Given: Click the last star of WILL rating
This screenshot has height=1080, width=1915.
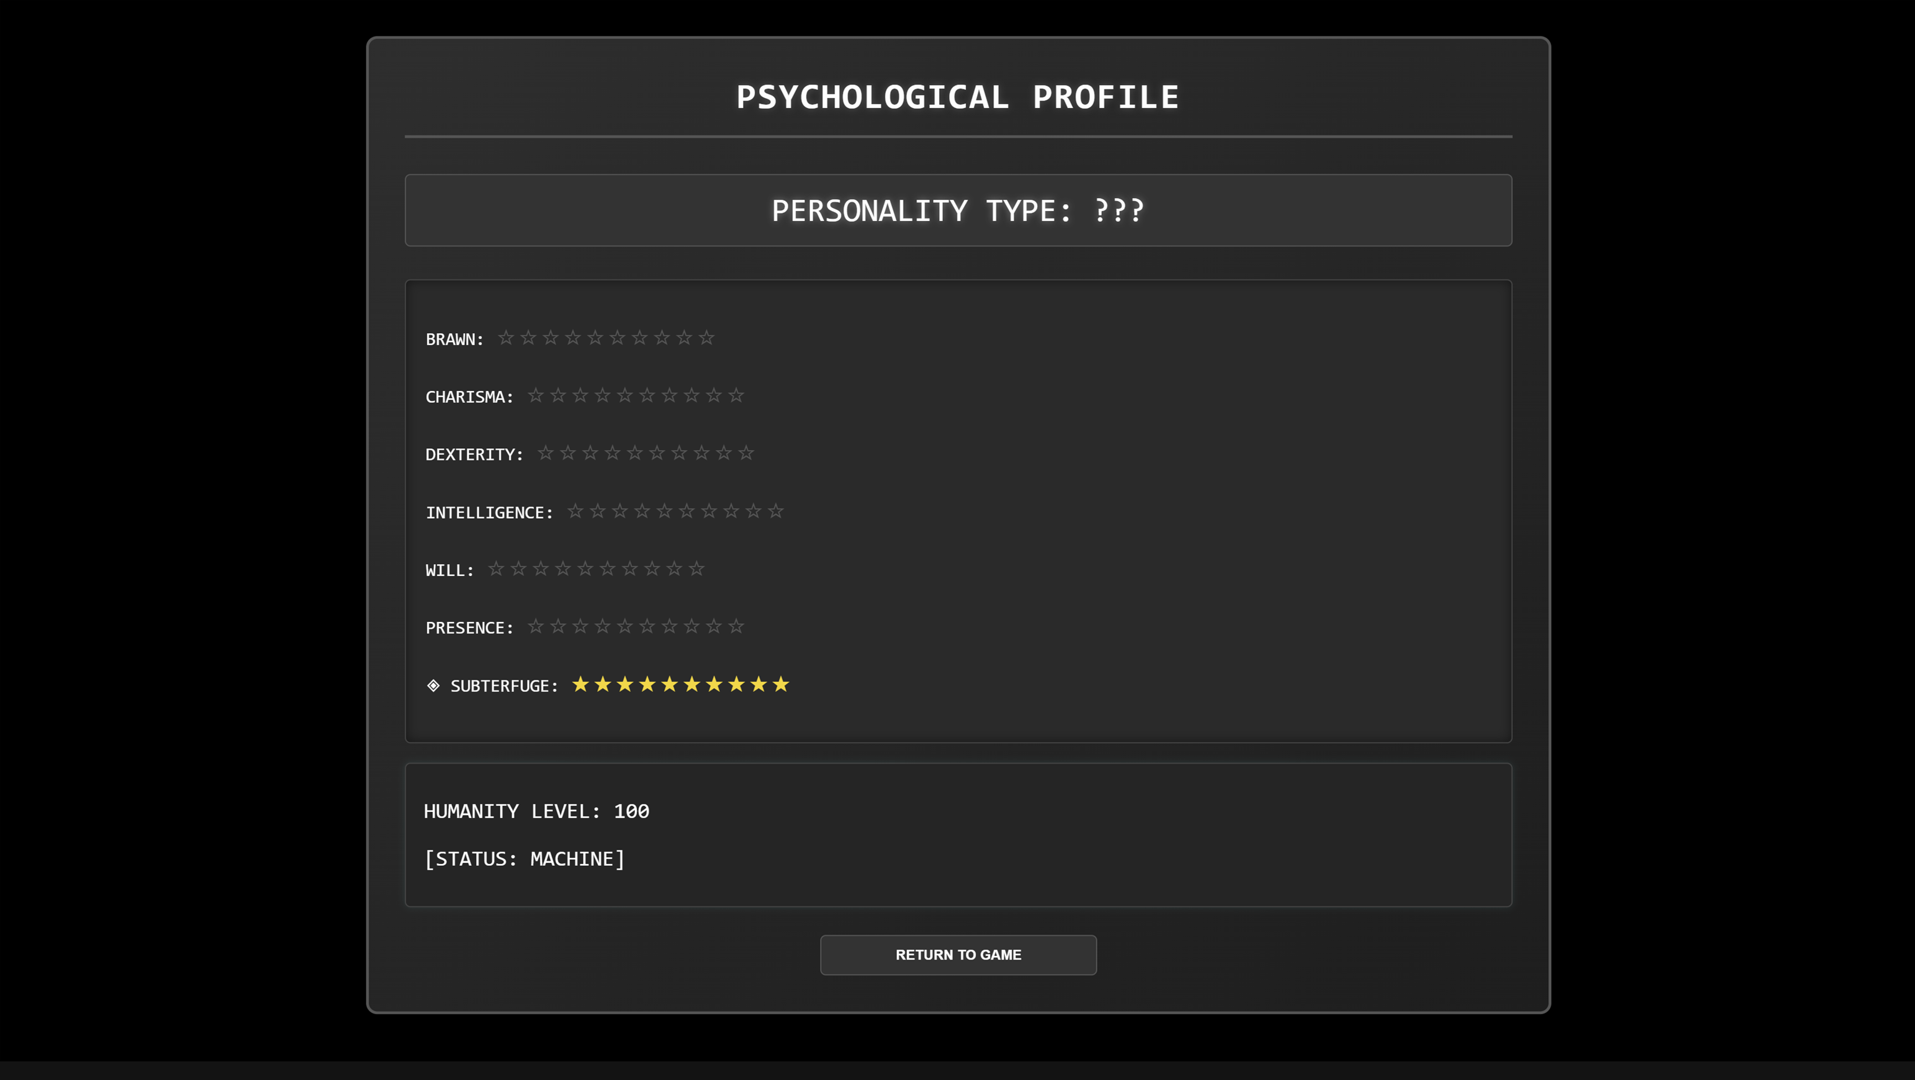Looking at the screenshot, I should tap(696, 569).
